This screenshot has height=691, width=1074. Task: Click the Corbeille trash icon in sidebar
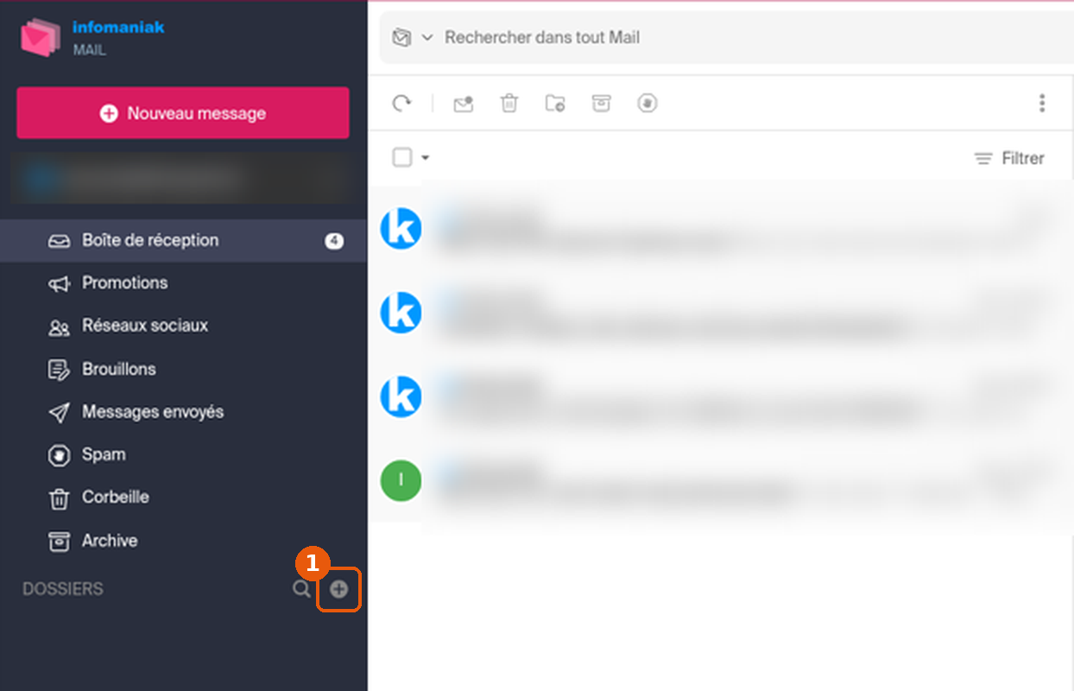coord(59,498)
